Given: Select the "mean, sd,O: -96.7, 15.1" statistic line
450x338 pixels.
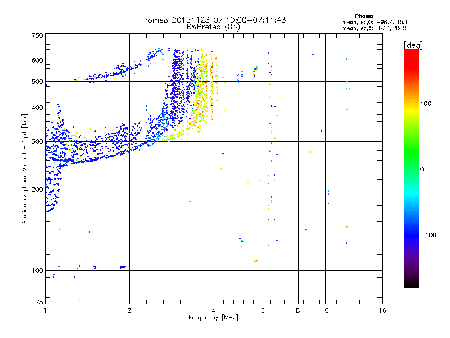Looking at the screenshot, I should pos(375,22).
